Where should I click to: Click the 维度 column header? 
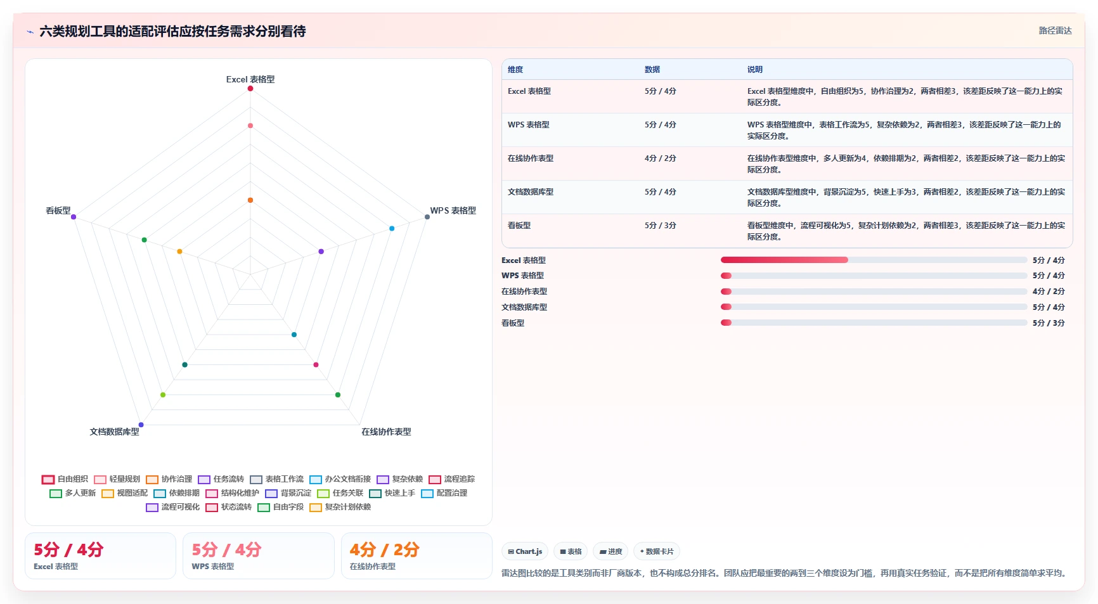coord(515,70)
